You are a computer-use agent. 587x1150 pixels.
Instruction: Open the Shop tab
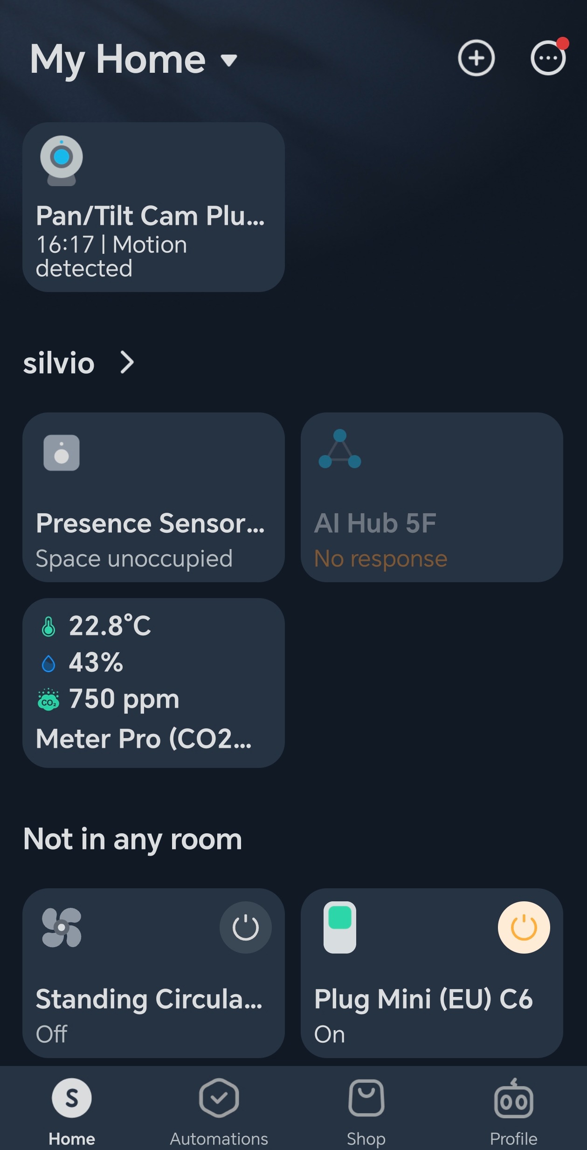(x=366, y=1110)
